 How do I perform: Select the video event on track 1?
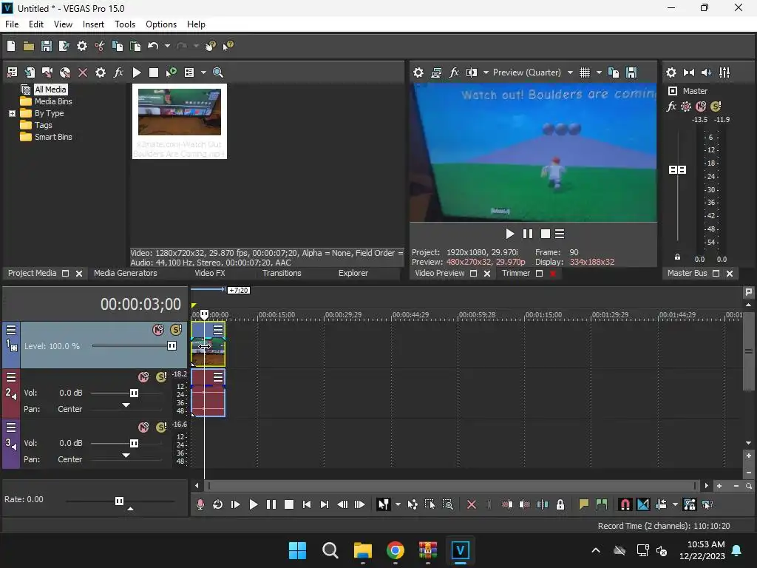[x=208, y=345]
